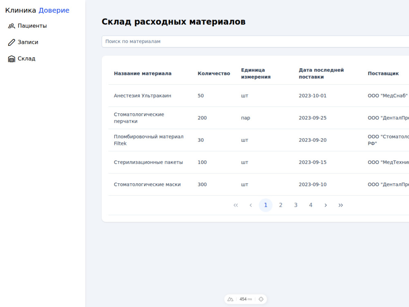Select page 4 in pagination
Viewport: 409px width, 307px height.
pyautogui.click(x=311, y=205)
